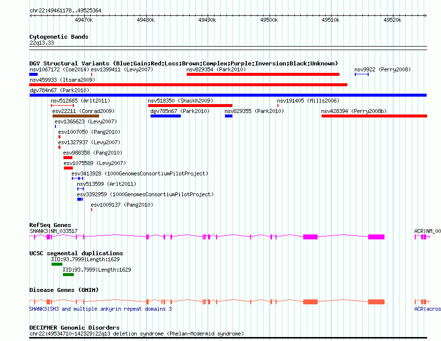Click the nsv829355 (Park2010) blue bar

[228, 116]
